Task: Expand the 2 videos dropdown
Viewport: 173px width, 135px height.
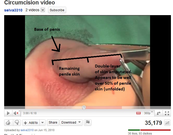Action: coord(35,10)
